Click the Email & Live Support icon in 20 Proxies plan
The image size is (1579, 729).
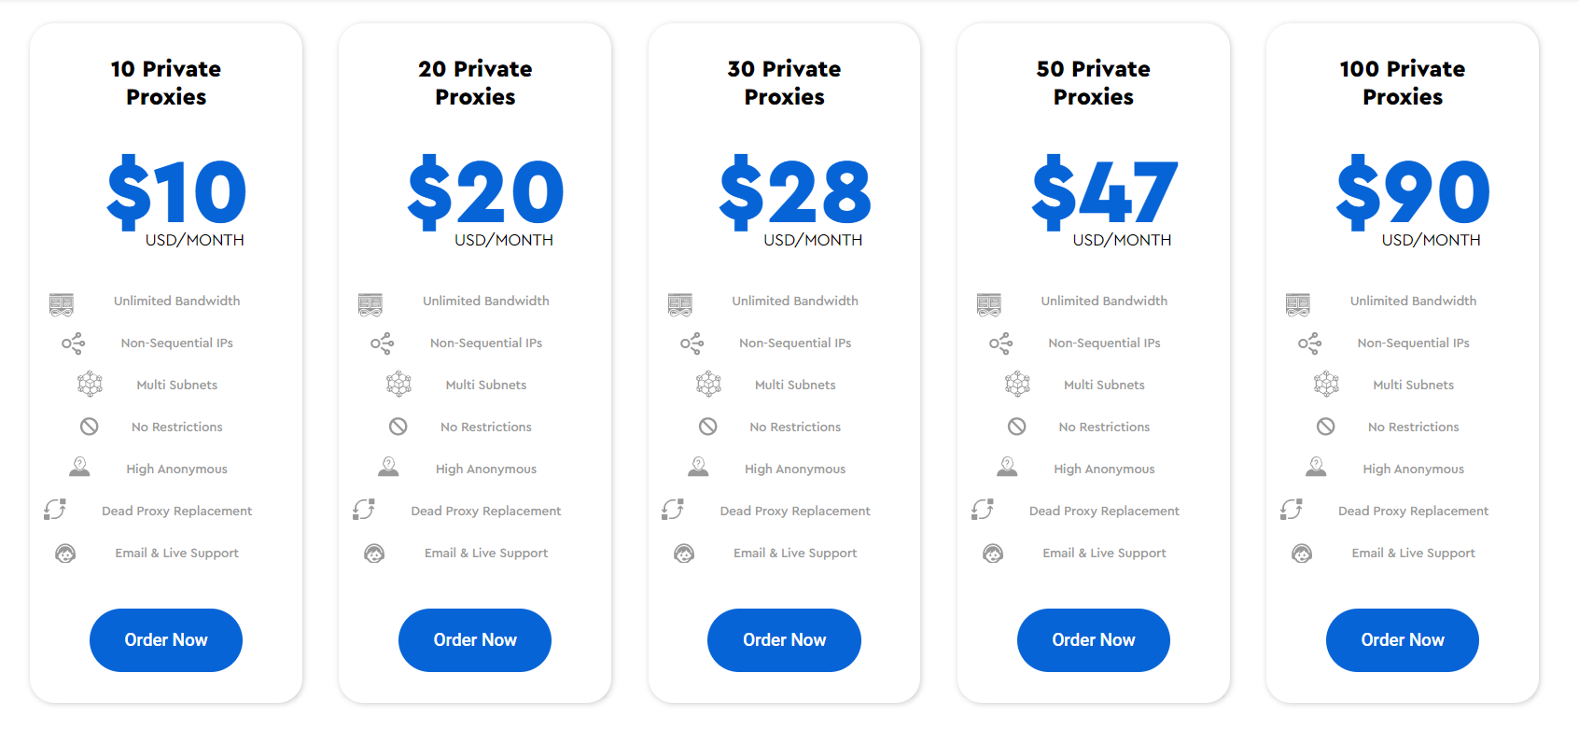[374, 554]
